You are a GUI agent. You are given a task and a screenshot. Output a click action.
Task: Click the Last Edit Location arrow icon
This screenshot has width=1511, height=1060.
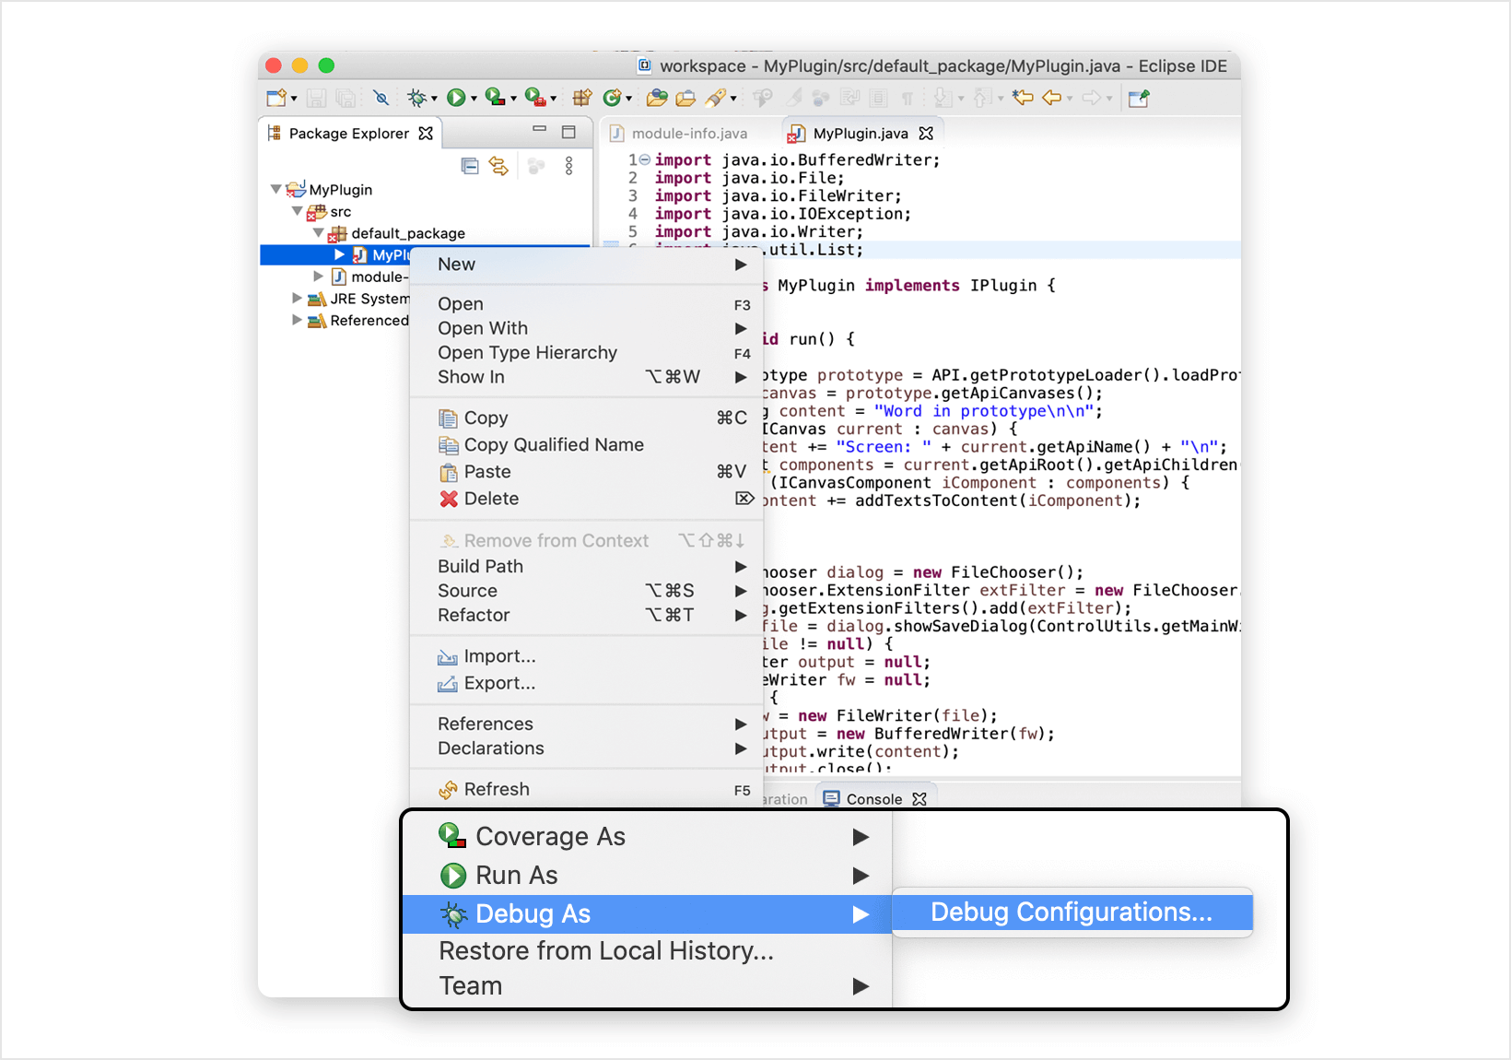click(x=1023, y=98)
